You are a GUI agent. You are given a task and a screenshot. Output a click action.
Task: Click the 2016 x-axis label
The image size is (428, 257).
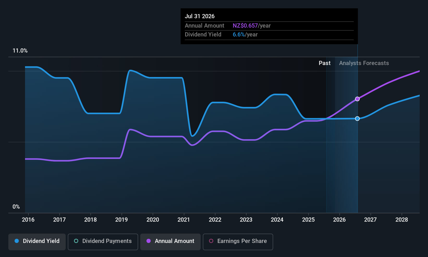point(28,220)
